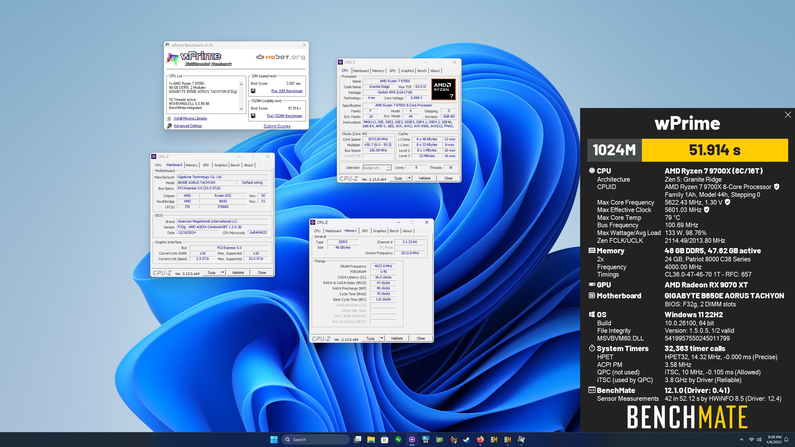Viewport: 795px width, 447px height.
Task: Select CPU tab in CPU-Z Memory window
Action: 317,231
